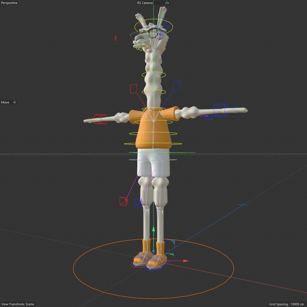Select the small blue elbow pole controller
This screenshot has height=307, width=307.
(x=209, y=117)
